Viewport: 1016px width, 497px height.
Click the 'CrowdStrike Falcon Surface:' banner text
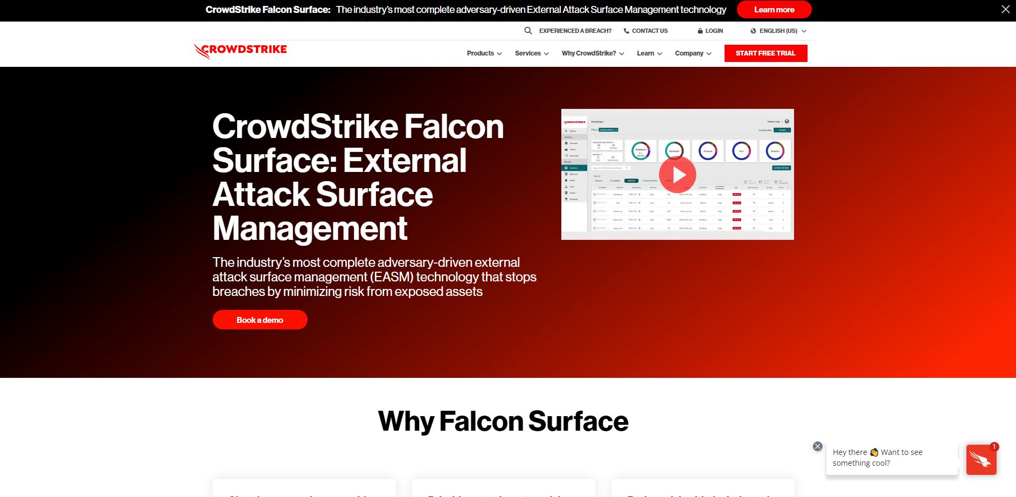268,10
